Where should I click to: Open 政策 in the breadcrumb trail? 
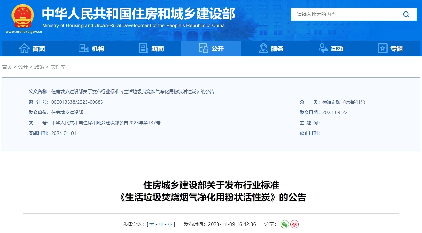pos(39,67)
